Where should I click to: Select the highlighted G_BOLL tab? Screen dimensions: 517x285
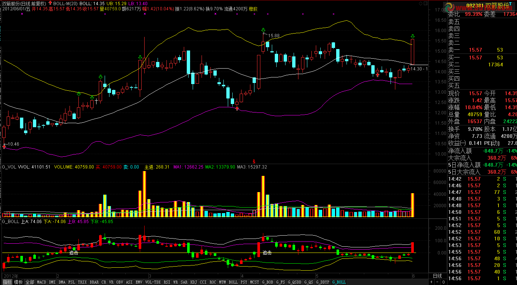(x=339, y=282)
